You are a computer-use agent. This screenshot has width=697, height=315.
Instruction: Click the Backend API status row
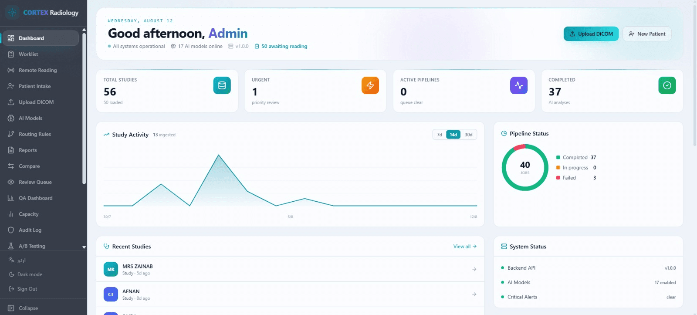click(x=588, y=268)
